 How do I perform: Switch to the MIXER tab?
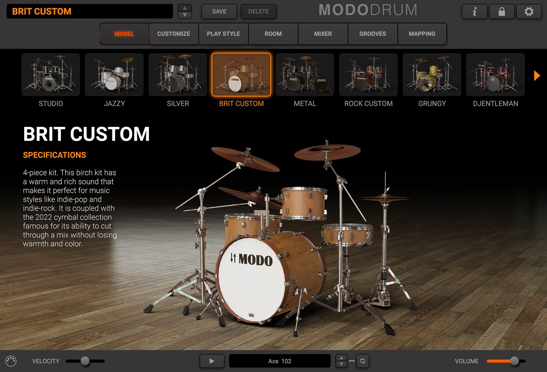tap(323, 34)
